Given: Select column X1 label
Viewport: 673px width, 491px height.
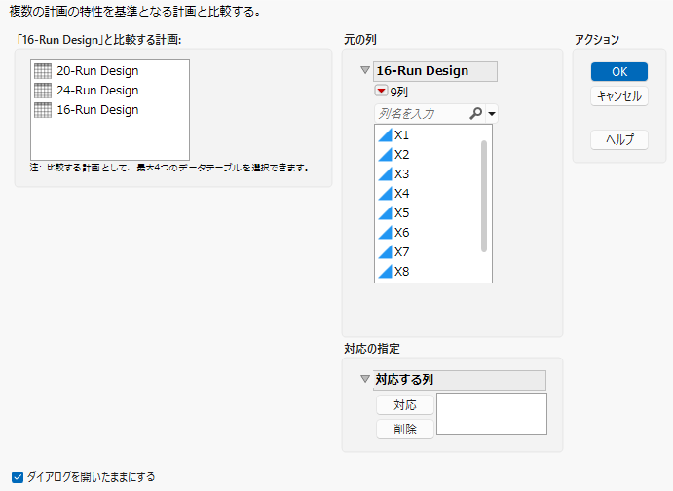Looking at the screenshot, I should pos(401,135).
